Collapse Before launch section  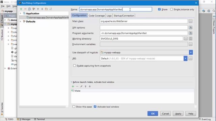point(72,82)
